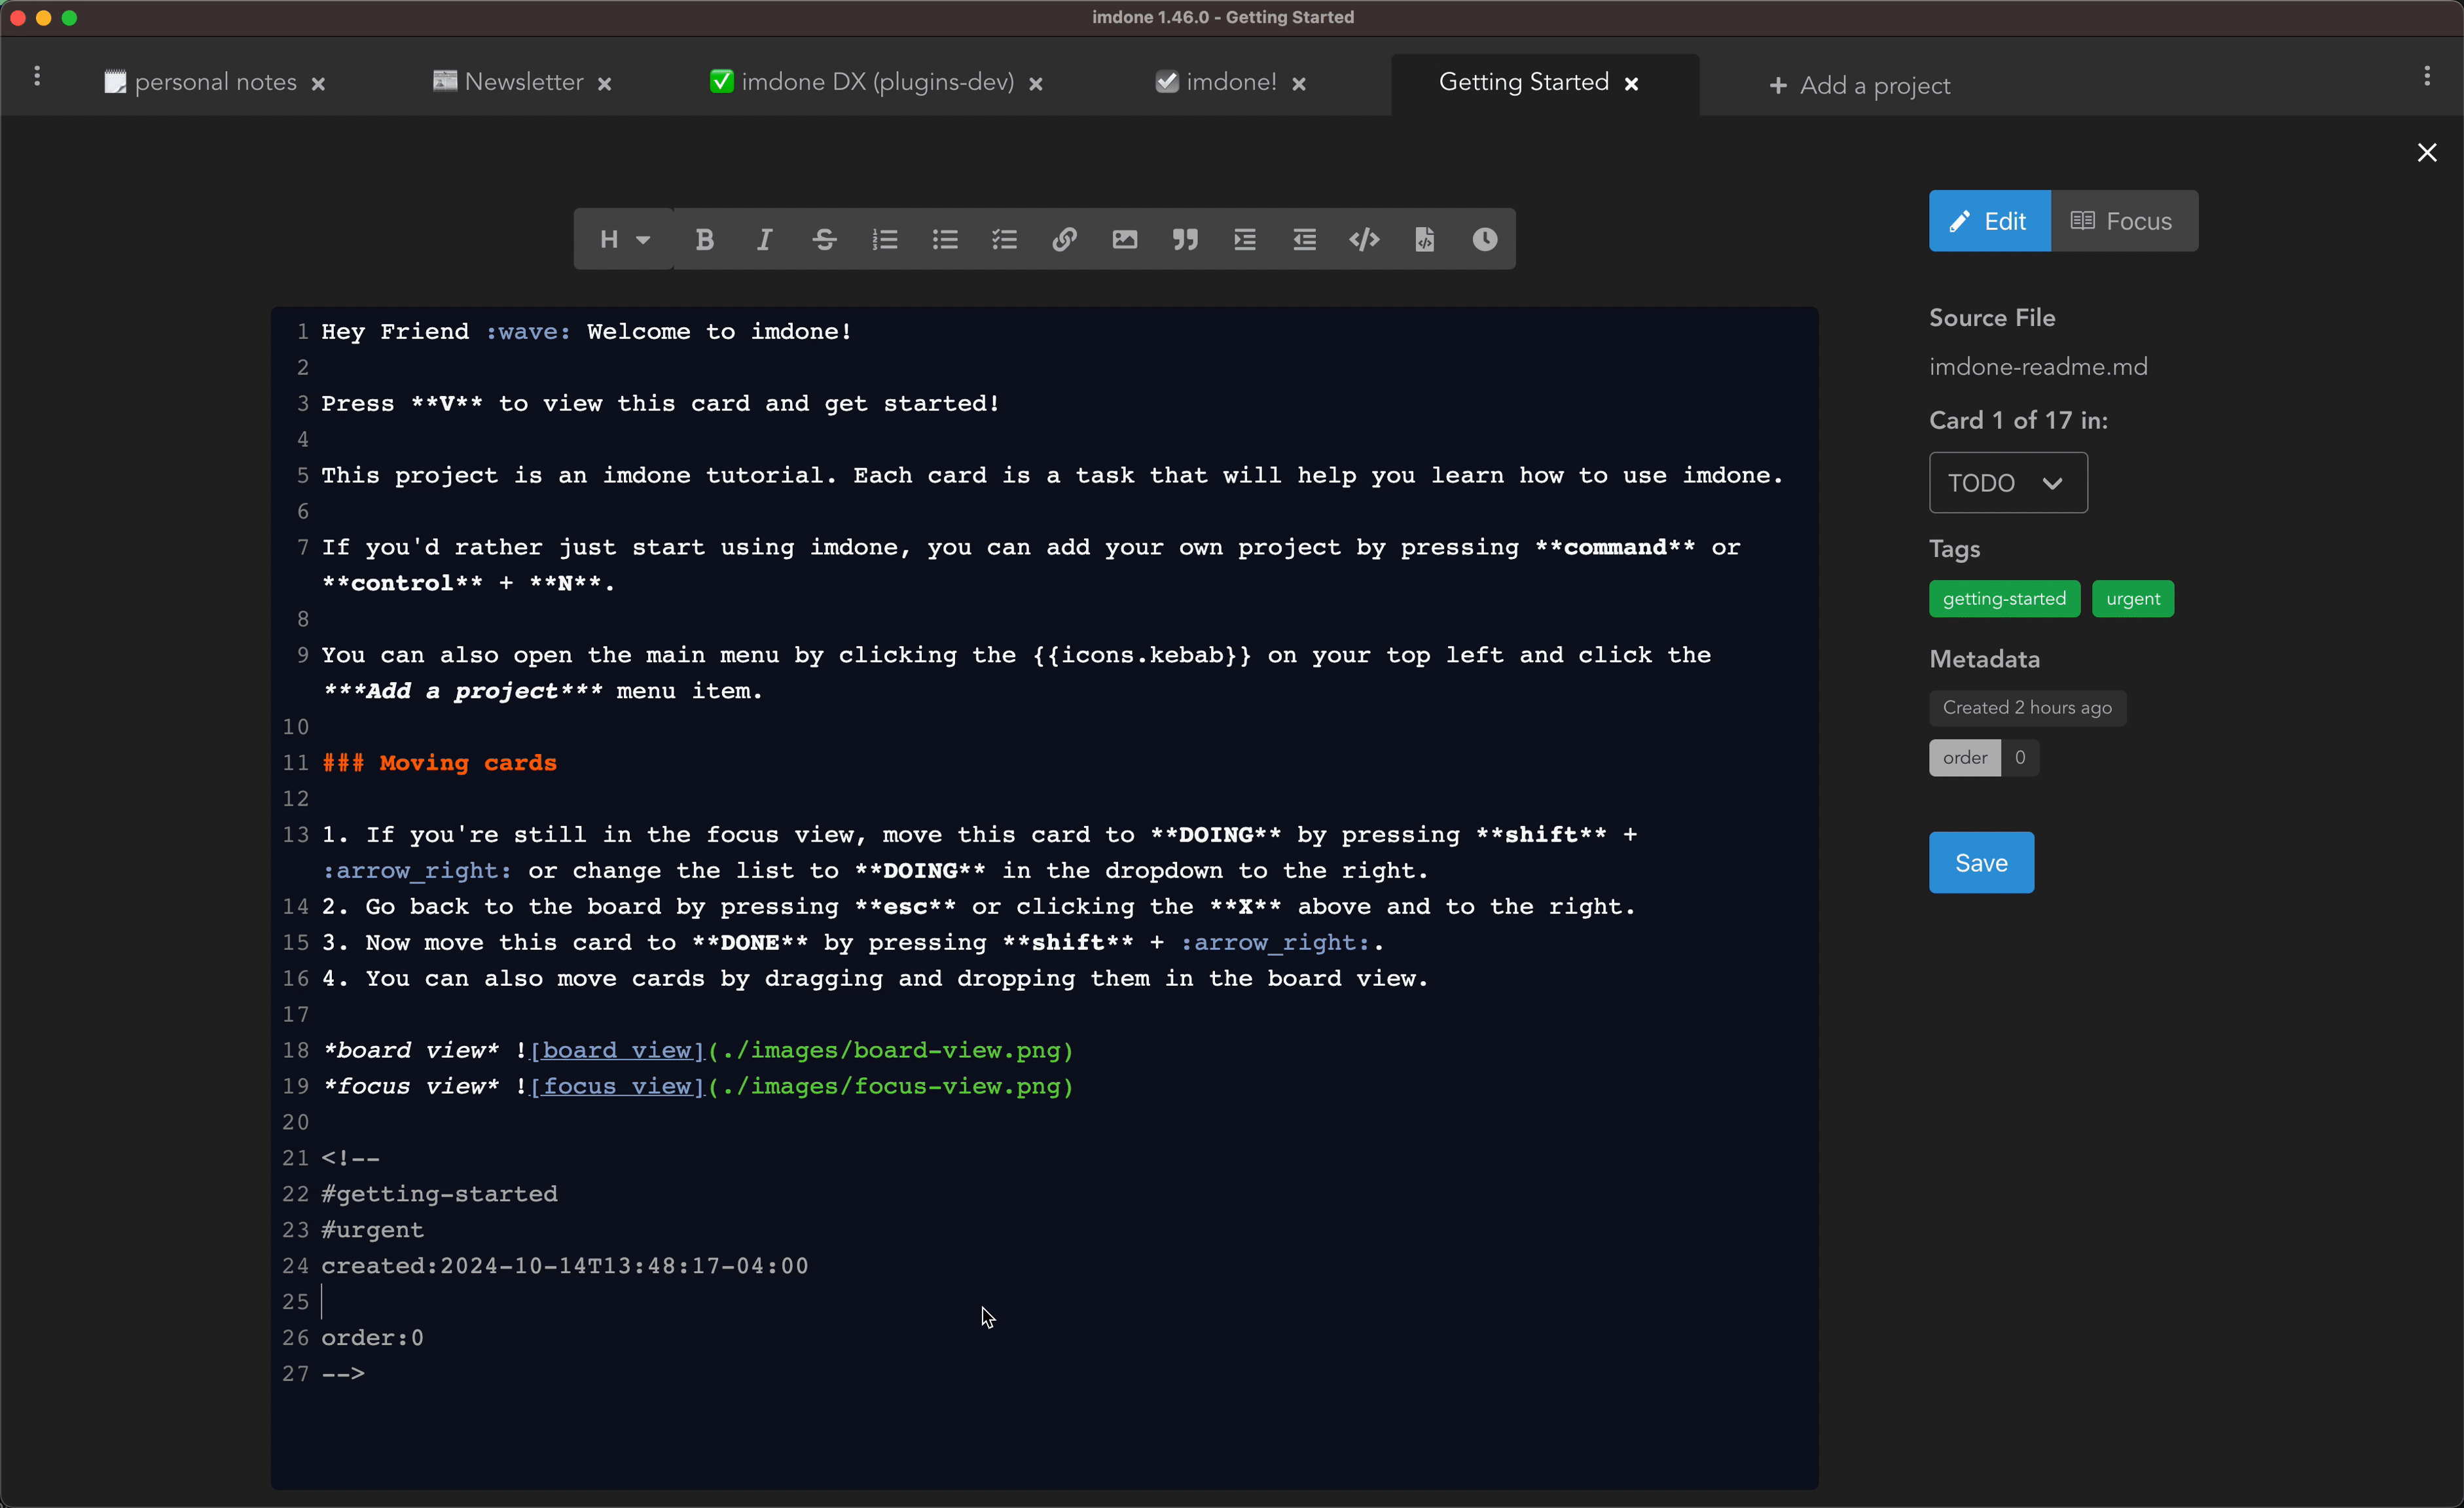
Task: Switch to Focus mode
Action: tap(2124, 221)
